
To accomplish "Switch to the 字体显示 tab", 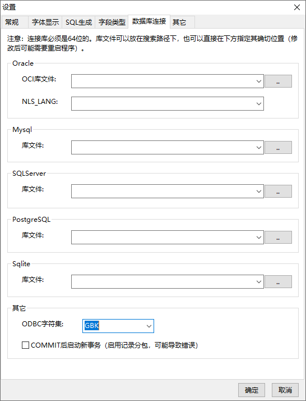I will tap(45, 22).
